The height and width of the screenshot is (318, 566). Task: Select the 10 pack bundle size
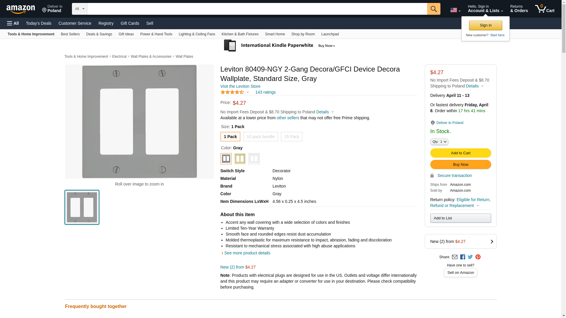tap(260, 137)
